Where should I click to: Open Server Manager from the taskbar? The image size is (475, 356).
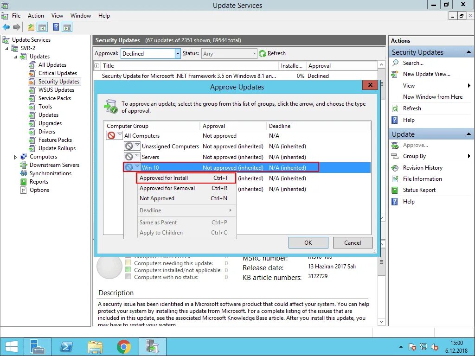pos(38,347)
